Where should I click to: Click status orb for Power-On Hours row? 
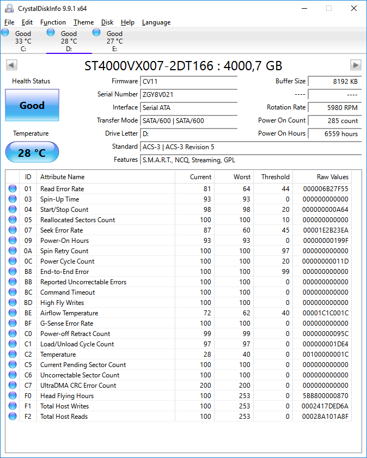(x=13, y=240)
